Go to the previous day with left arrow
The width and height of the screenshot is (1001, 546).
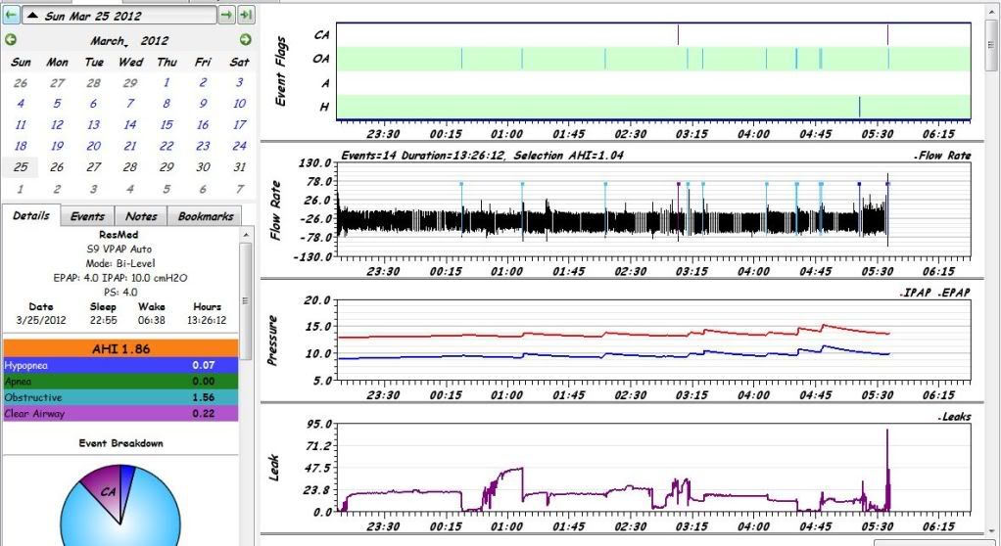tap(11, 15)
